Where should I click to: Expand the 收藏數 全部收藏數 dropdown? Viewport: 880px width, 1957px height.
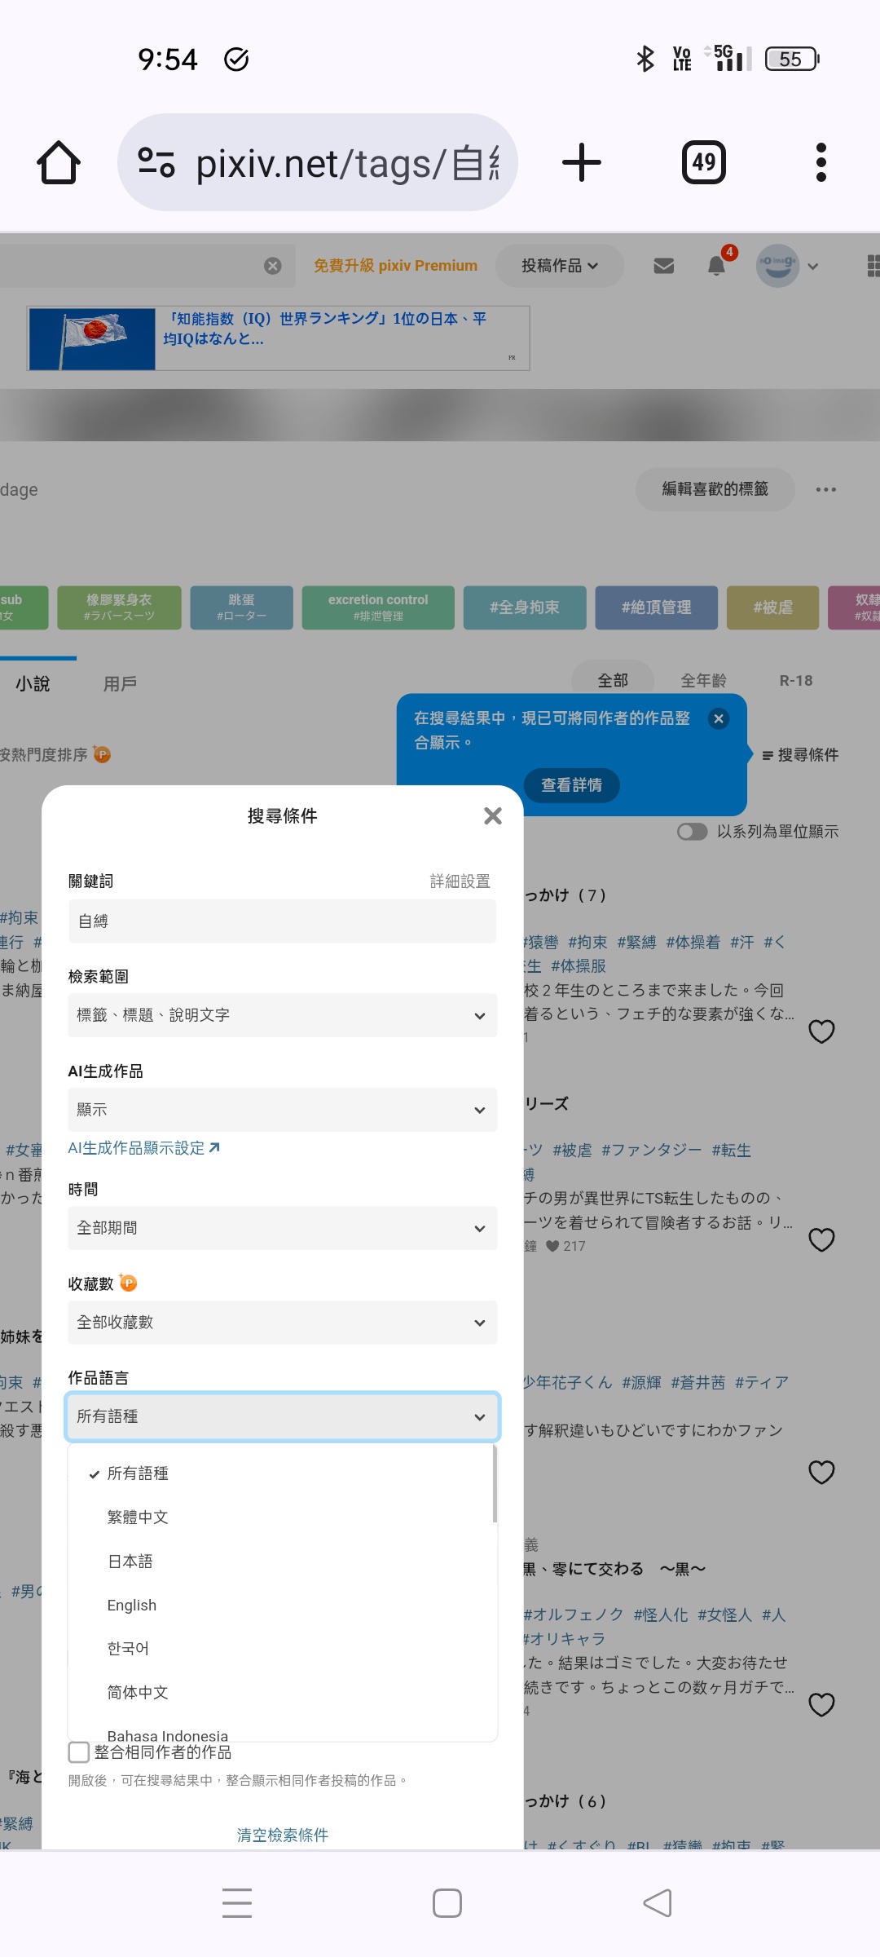pos(283,1323)
